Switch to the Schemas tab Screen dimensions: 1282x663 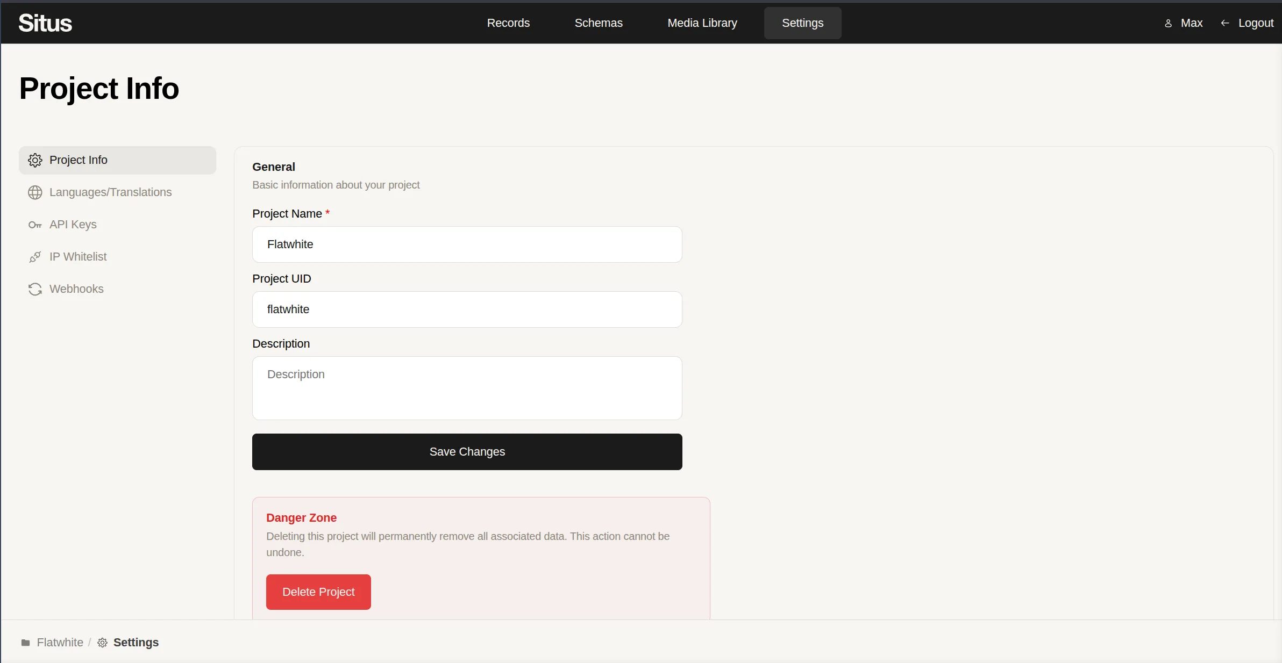pyautogui.click(x=598, y=23)
